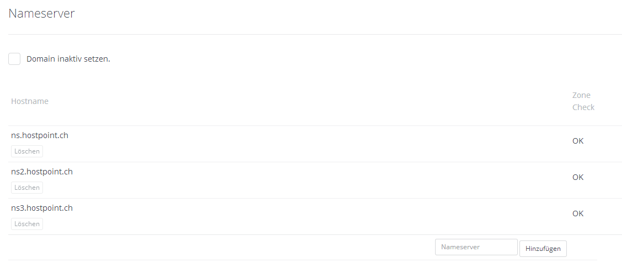The height and width of the screenshot is (274, 622).
Task: Click the OK zone status of ns3.hostpoint.ch
Action: point(577,213)
